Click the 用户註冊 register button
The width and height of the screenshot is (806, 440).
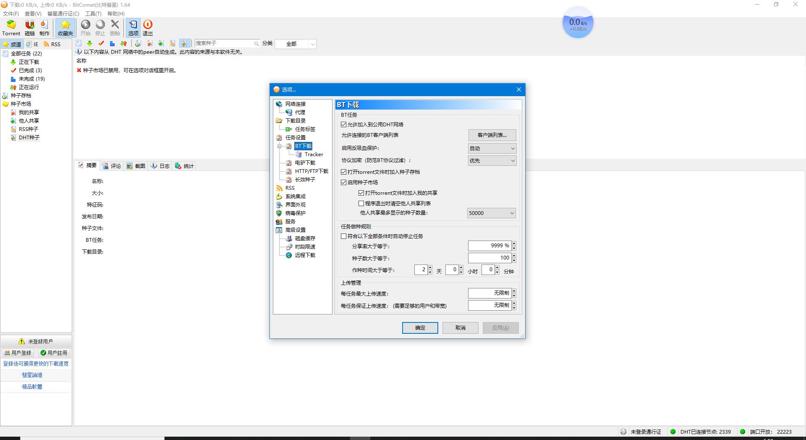click(54, 353)
